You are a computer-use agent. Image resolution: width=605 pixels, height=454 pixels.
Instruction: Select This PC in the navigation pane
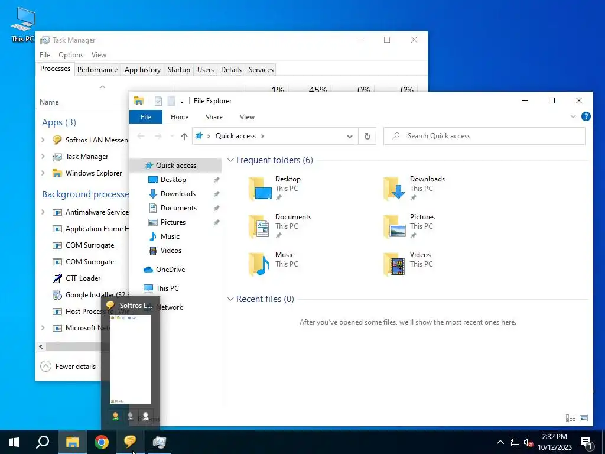(x=167, y=288)
